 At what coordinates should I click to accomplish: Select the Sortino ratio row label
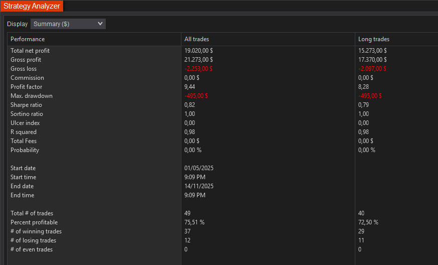pyautogui.click(x=26, y=114)
